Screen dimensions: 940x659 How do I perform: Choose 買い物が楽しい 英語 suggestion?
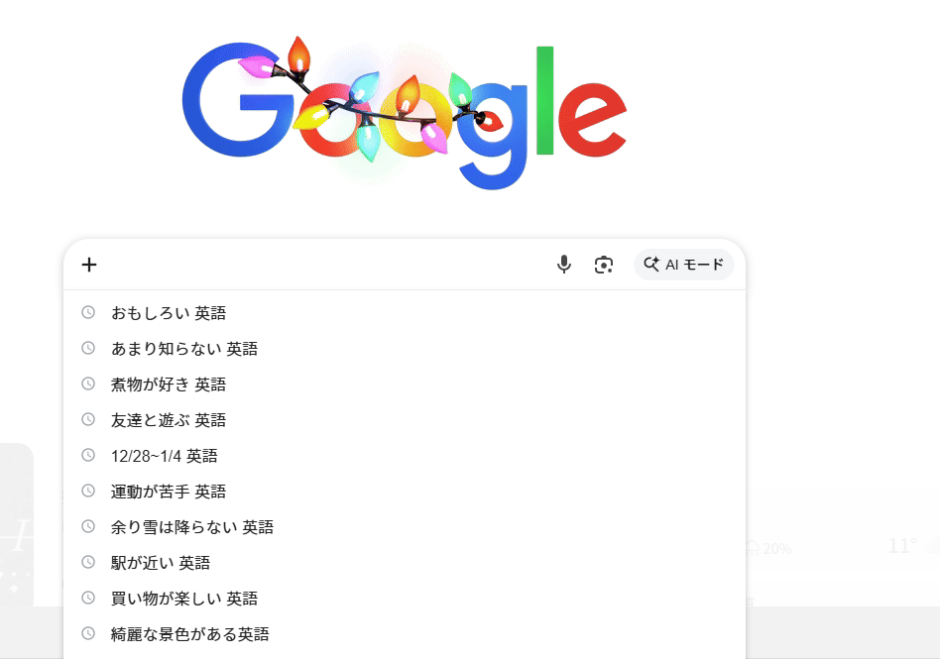pyautogui.click(x=405, y=598)
